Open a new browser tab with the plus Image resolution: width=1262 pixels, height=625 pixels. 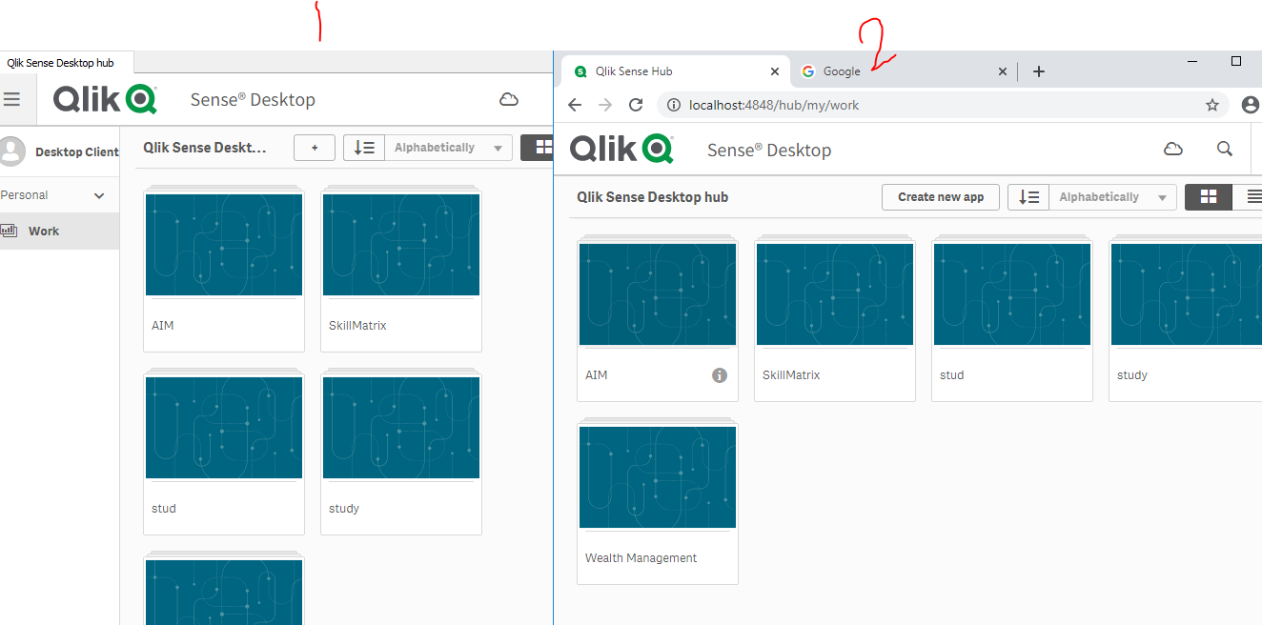(1039, 71)
